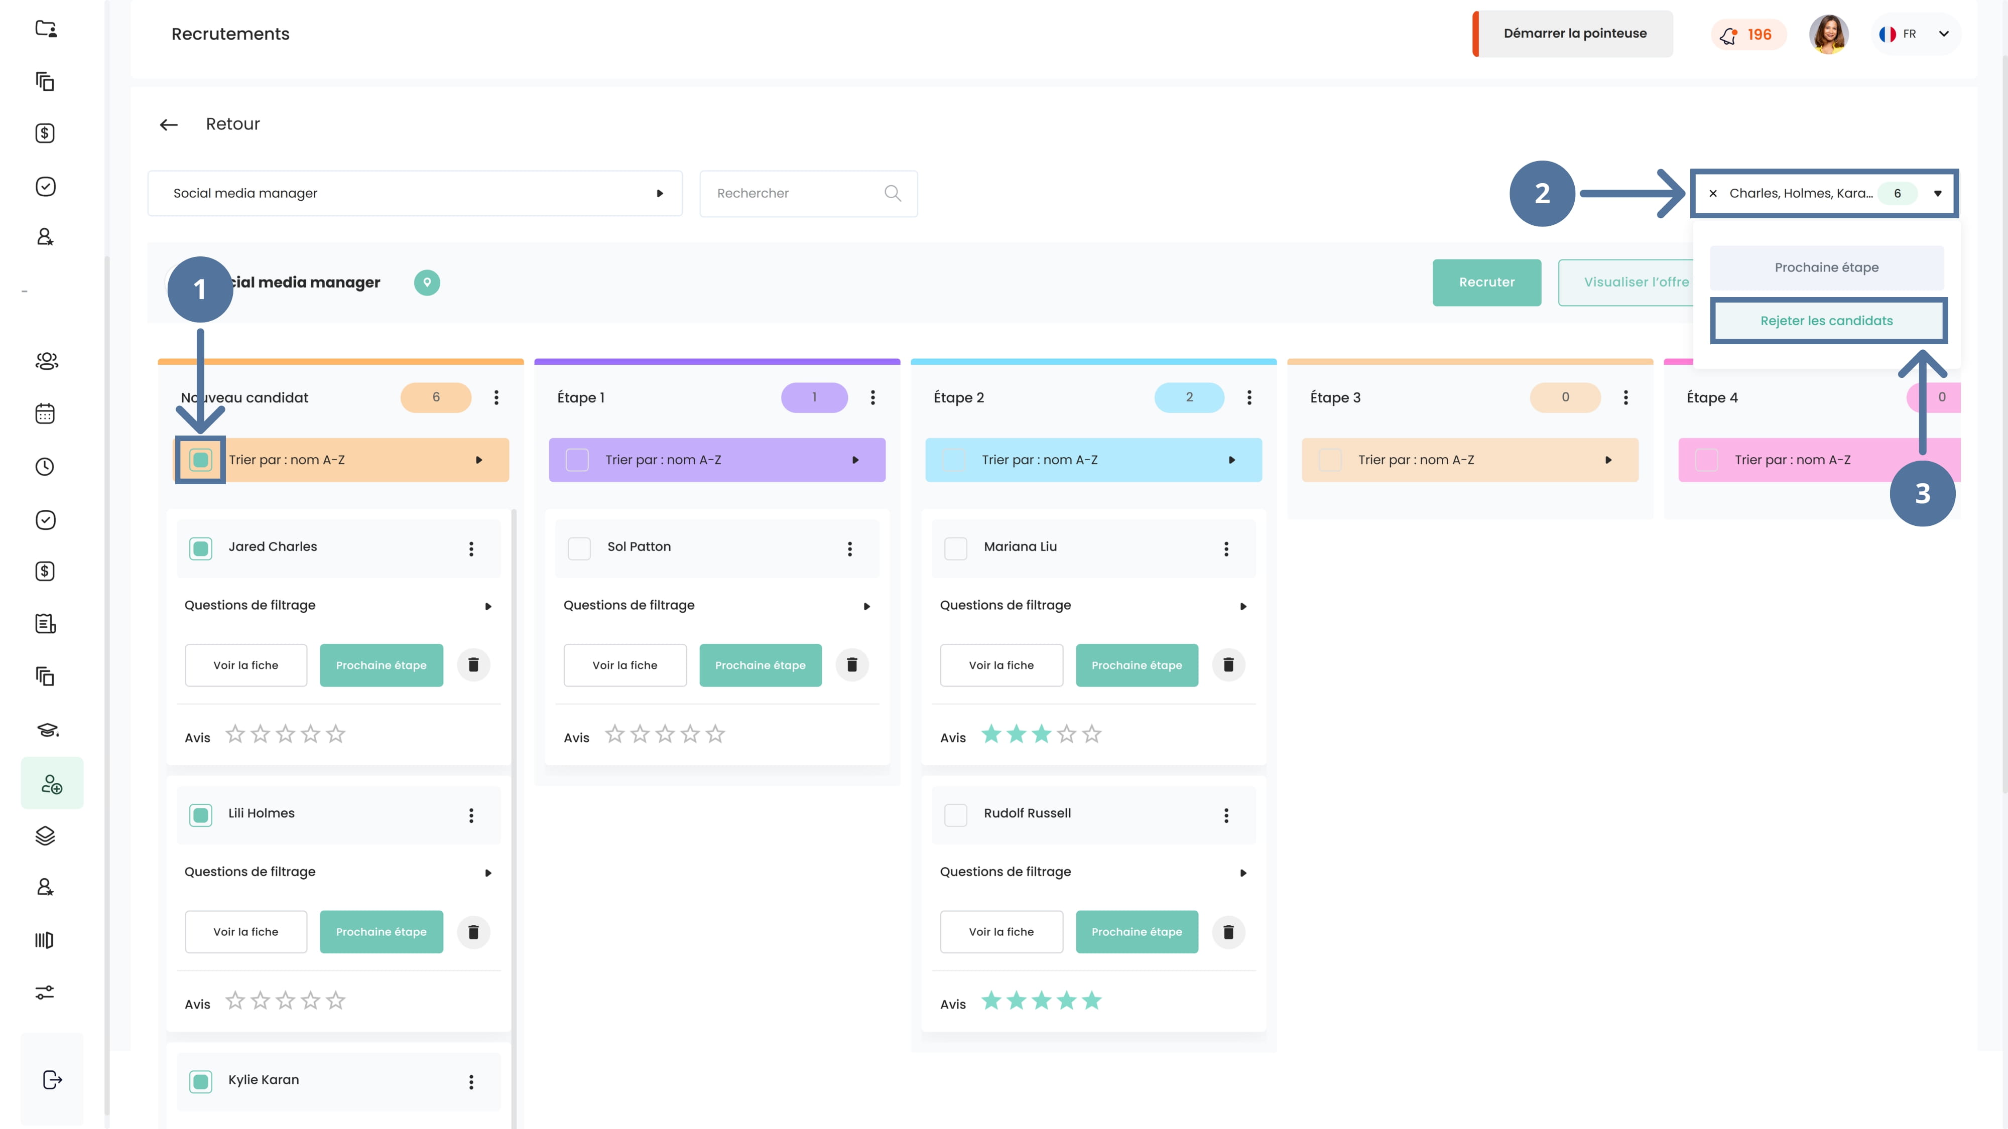This screenshot has width=2008, height=1129.
Task: Check the Sol Patton checkbox
Action: (x=579, y=548)
